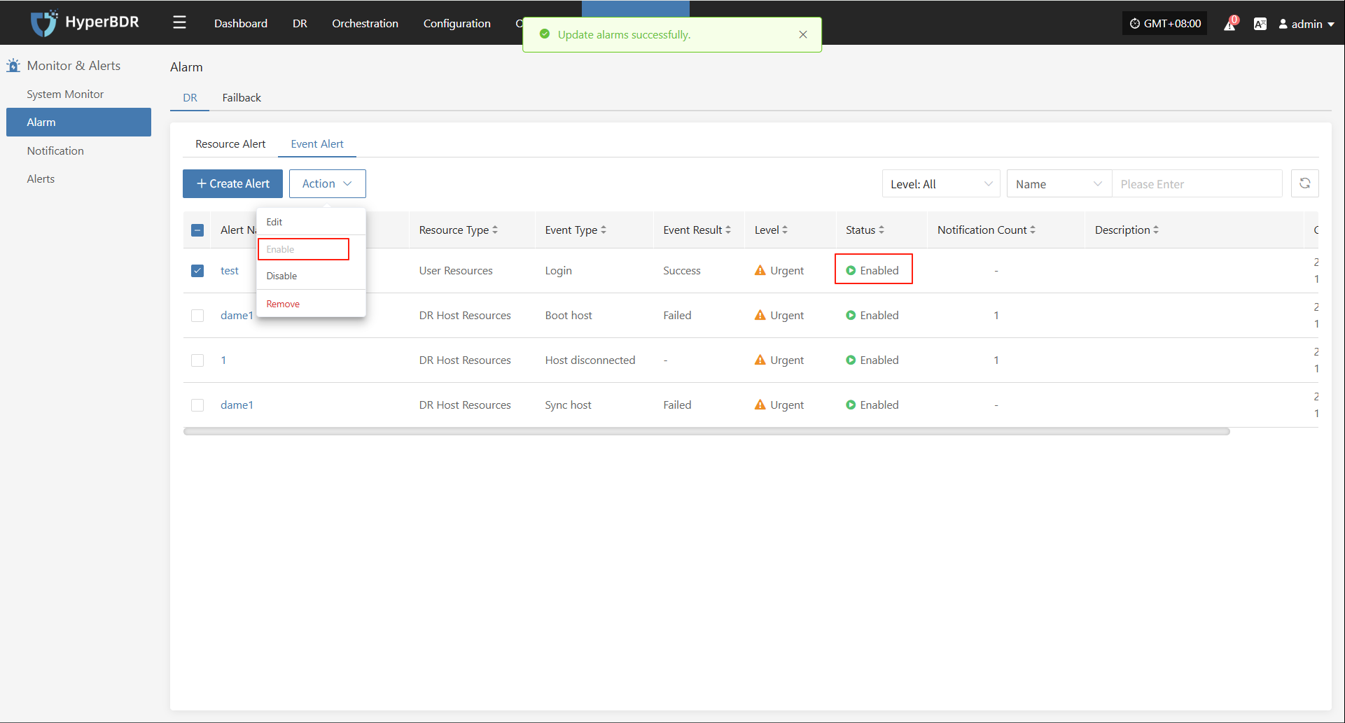Sort by Level column

click(785, 230)
